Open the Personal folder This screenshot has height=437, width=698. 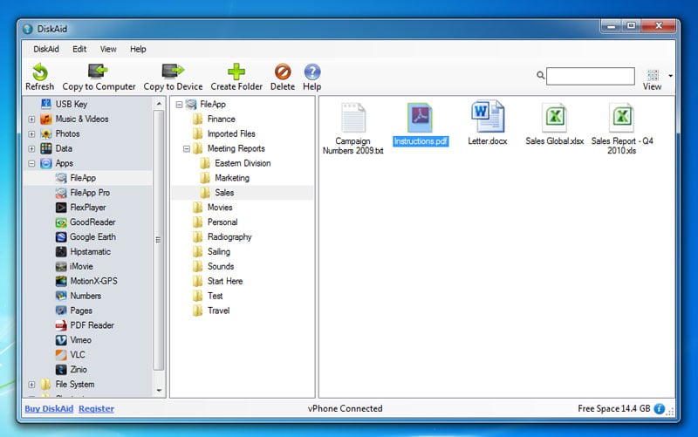tap(216, 222)
